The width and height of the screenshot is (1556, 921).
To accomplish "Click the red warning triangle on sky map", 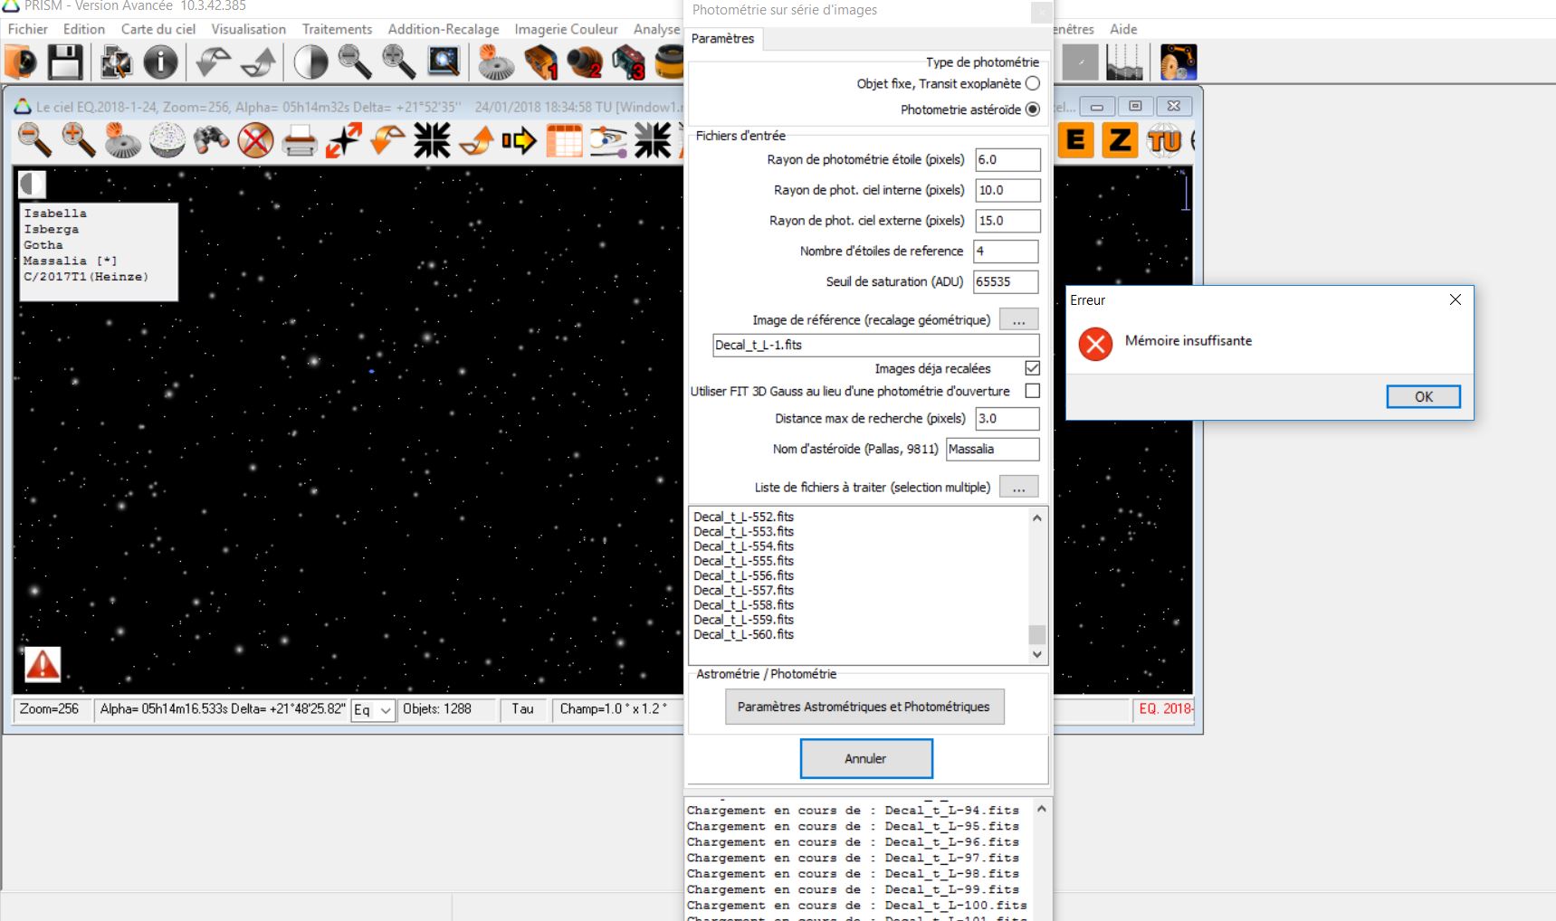I will [x=43, y=665].
